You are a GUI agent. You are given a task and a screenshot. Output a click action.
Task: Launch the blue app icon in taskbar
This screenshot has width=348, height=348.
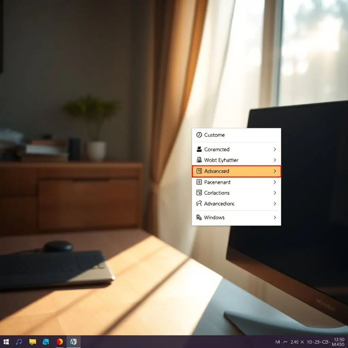coord(46,342)
